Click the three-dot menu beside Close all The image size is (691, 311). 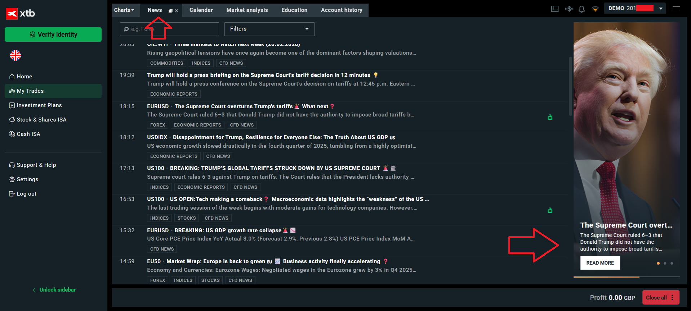tap(672, 297)
